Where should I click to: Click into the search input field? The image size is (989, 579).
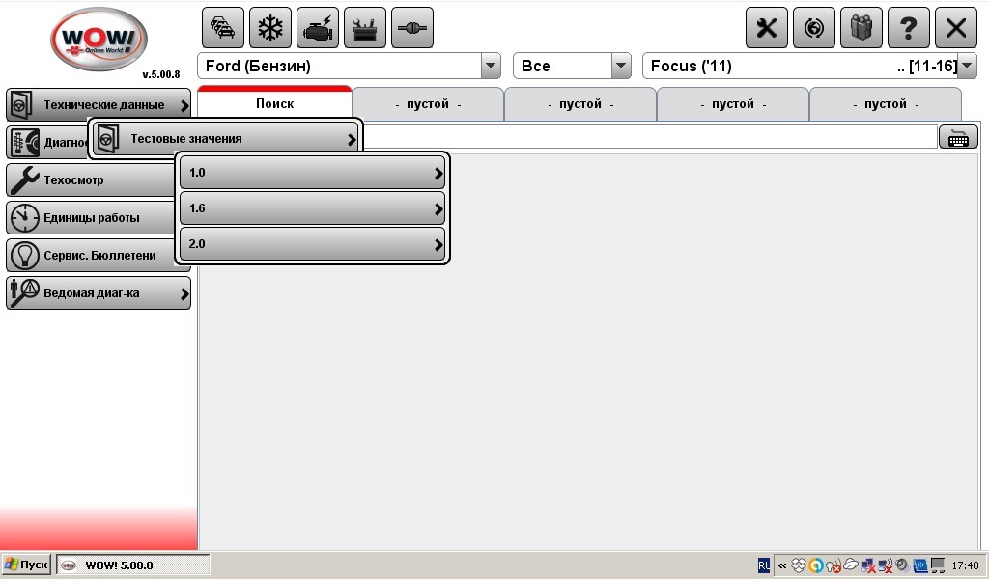[x=650, y=137]
